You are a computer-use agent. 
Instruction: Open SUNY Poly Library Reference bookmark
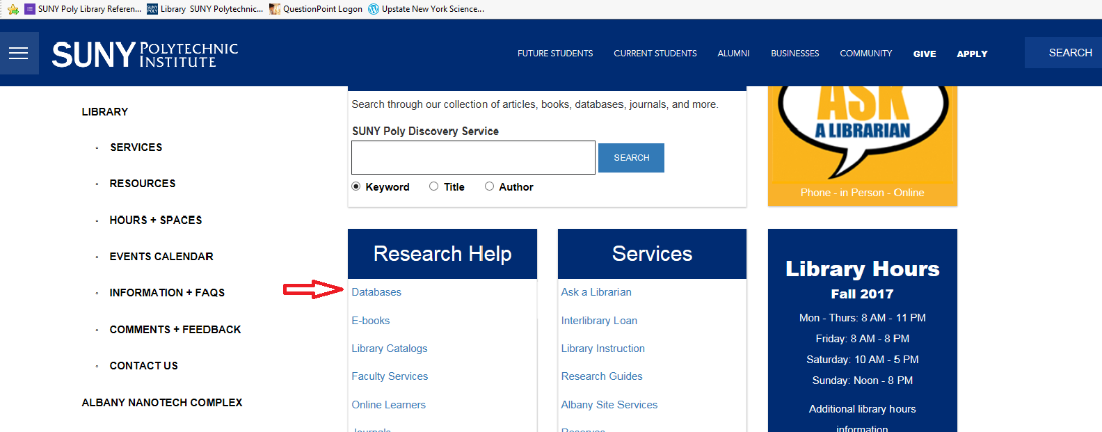[x=83, y=9]
